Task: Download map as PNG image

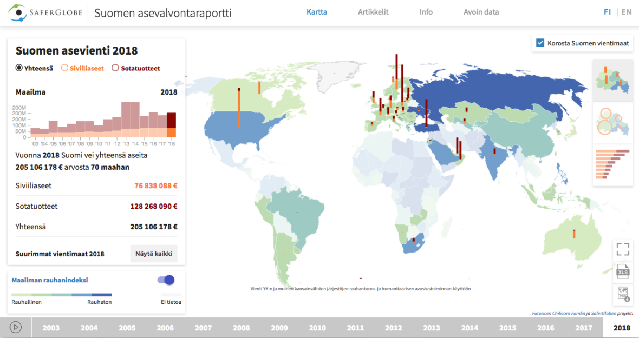Action: click(x=623, y=294)
